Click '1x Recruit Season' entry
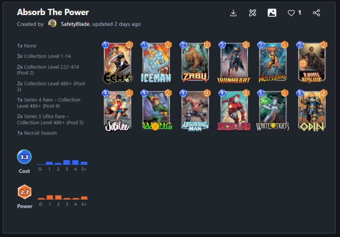 click(37, 133)
